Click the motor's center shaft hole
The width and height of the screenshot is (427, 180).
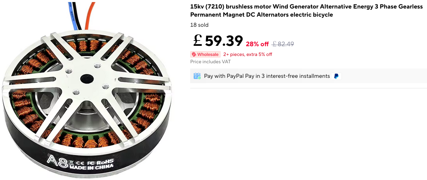tap(87, 79)
